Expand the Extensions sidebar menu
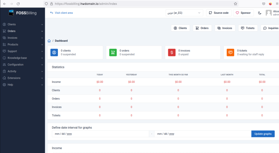Viewport: 279px width, 153px height. click(22, 78)
